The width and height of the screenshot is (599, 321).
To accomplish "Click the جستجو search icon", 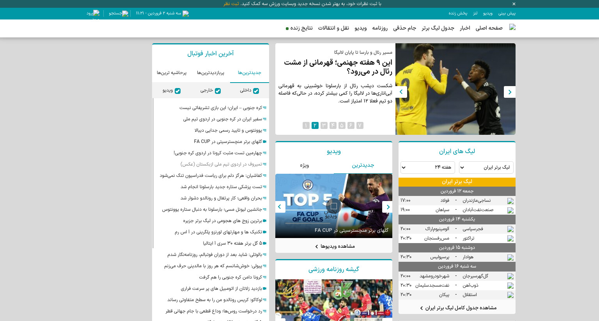I will click(x=125, y=14).
